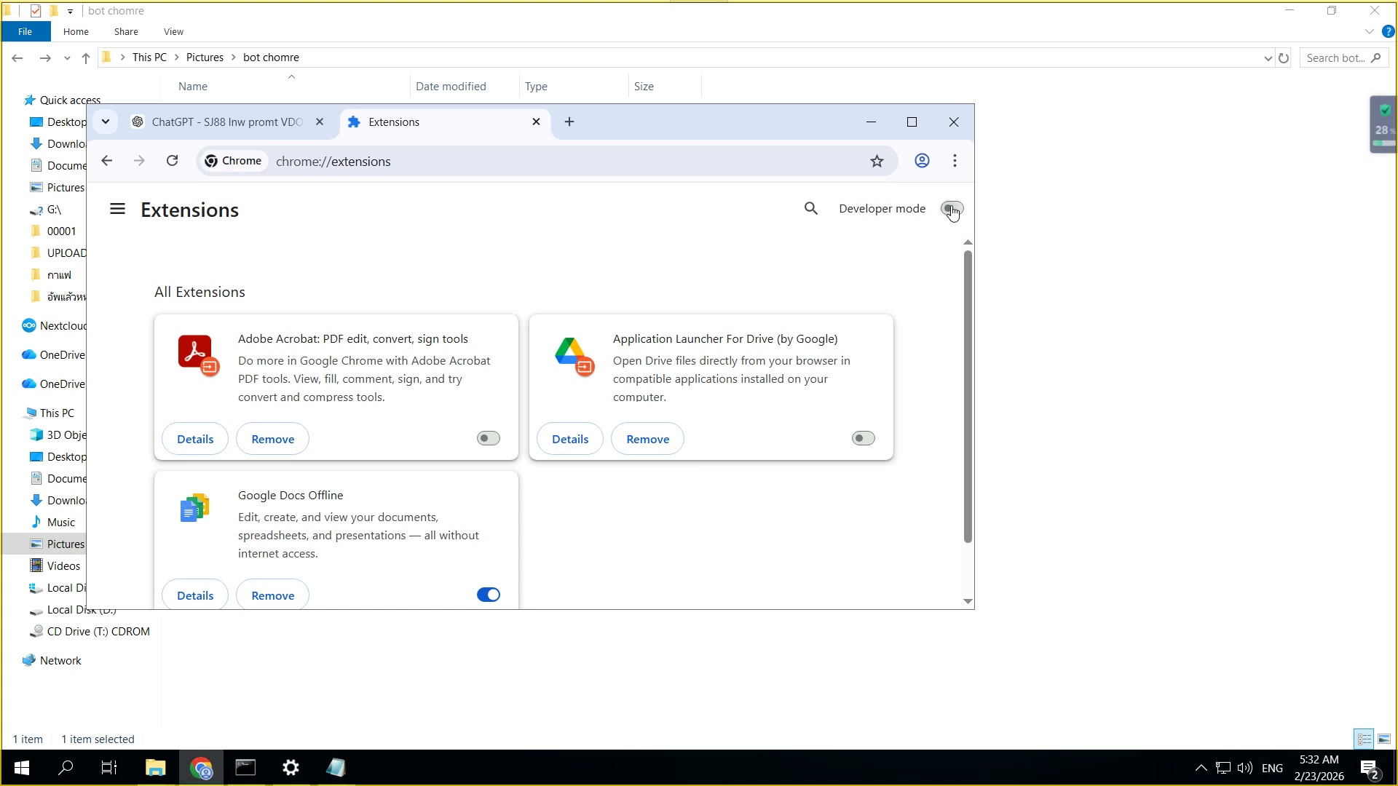Click the Pictures breadcrumb in the path bar
Viewport: 1398px width, 786px height.
click(205, 57)
